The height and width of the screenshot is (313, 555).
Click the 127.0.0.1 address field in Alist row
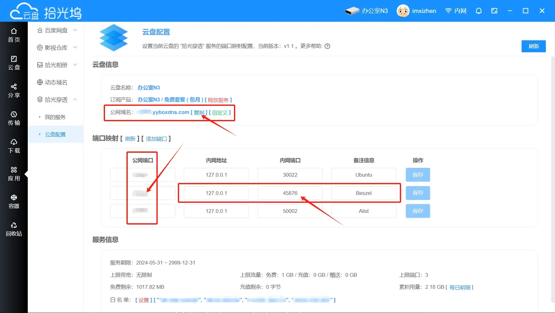(x=216, y=211)
